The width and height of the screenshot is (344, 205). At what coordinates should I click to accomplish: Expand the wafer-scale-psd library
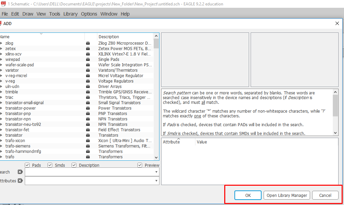(1, 65)
